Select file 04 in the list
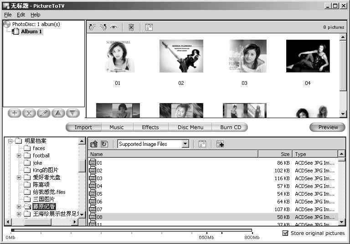The image size is (350, 244). pos(213,186)
